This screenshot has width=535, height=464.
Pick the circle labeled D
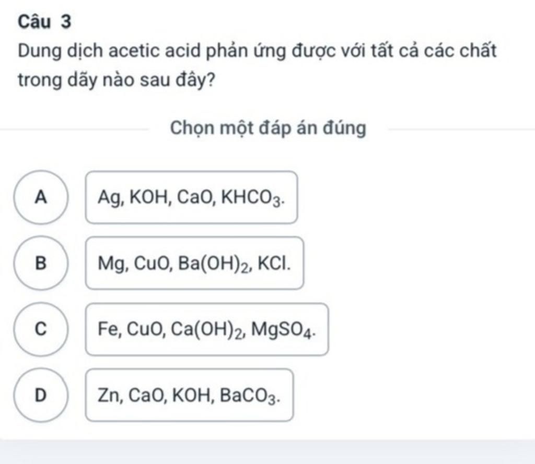click(41, 395)
